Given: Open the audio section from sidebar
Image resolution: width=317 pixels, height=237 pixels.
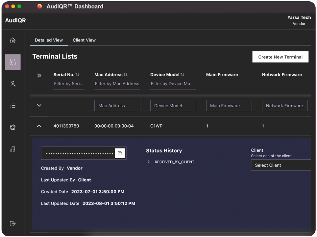Looking at the screenshot, I should [x=12, y=149].
